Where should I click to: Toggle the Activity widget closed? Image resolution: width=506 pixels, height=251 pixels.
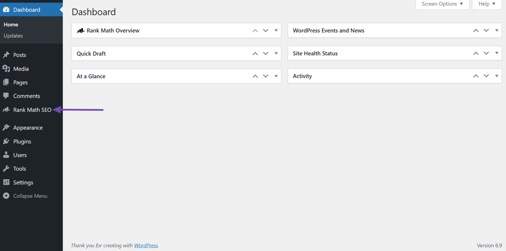pyautogui.click(x=497, y=76)
